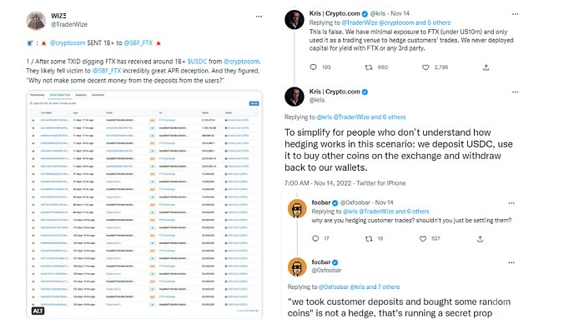Open more options on Kris's main tweet
The image size is (584, 319).
point(515,92)
